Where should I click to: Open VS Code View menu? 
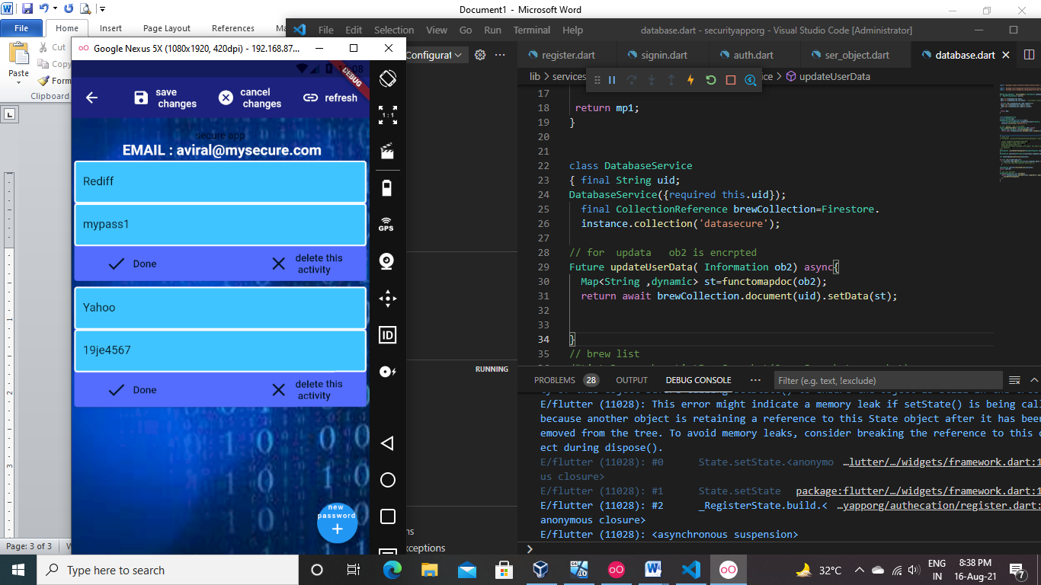437,30
